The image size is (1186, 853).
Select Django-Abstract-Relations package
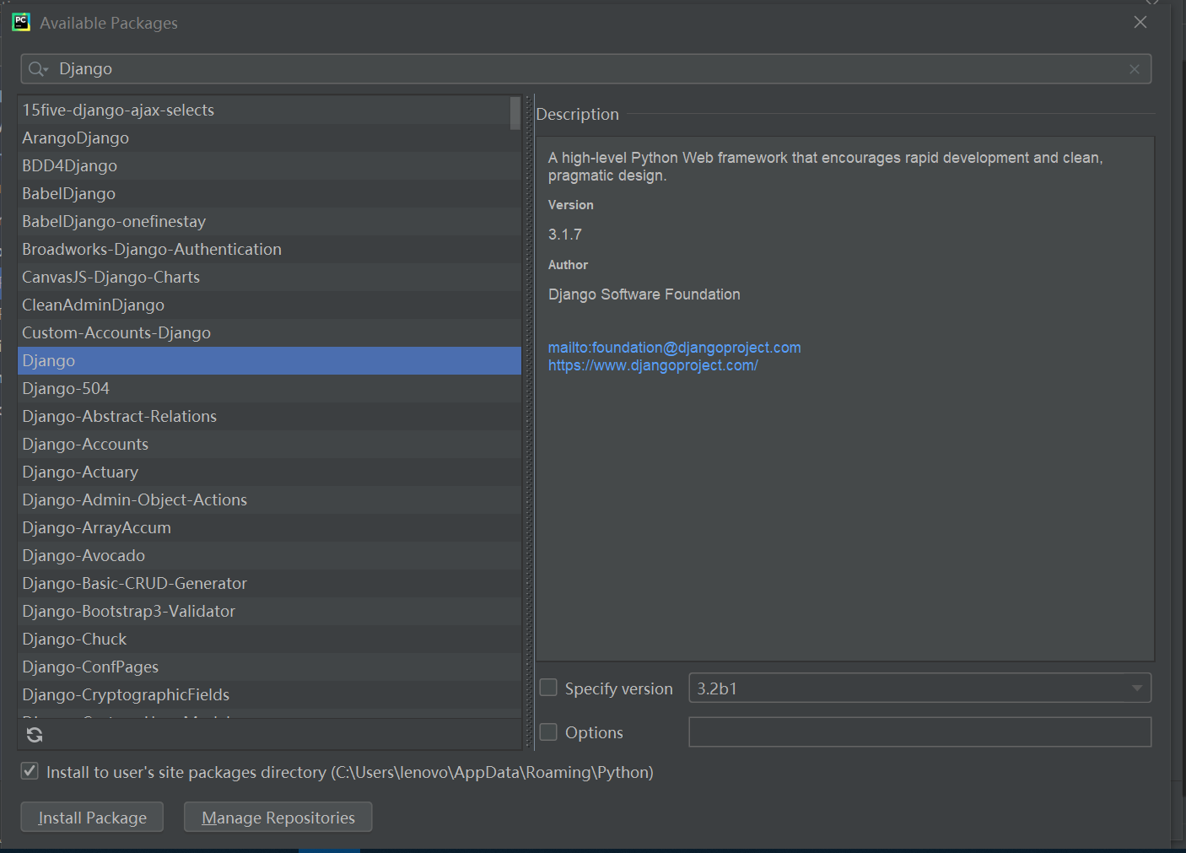[x=269, y=416]
